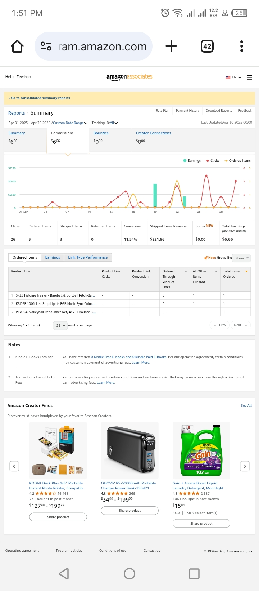This screenshot has width=259, height=591.
Task: Share the OHOVIV power bank product
Action: [130, 511]
